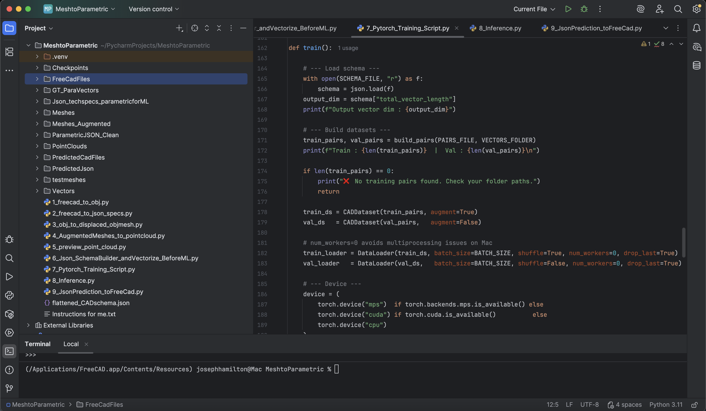Toggle read-only lock in status bar
This screenshot has height=411, width=706.
coord(694,405)
